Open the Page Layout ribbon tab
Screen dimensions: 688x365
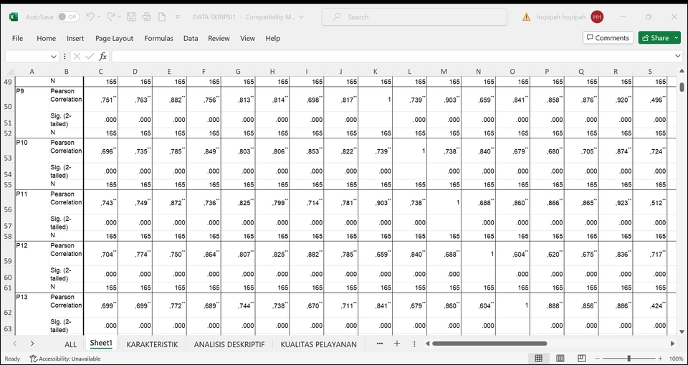point(114,38)
